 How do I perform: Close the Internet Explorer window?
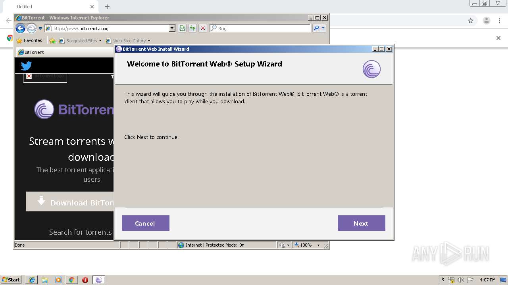pyautogui.click(x=325, y=18)
